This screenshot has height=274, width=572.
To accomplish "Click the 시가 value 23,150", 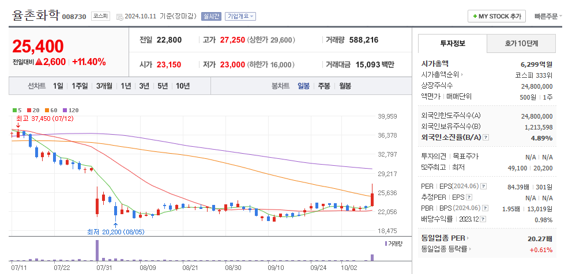I will [x=169, y=65].
